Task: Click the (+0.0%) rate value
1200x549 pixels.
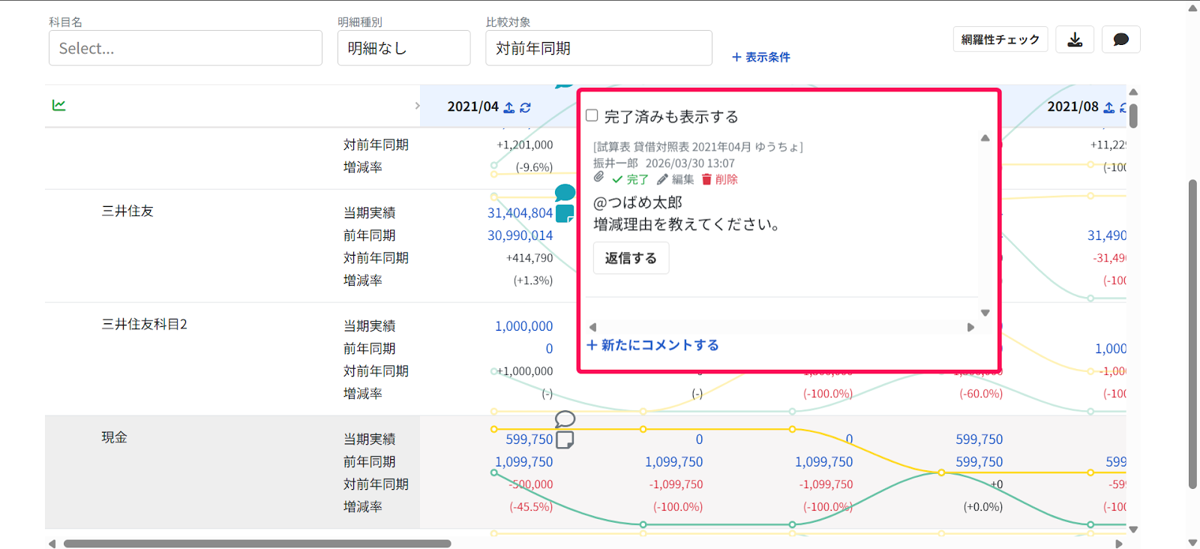Action: [983, 507]
